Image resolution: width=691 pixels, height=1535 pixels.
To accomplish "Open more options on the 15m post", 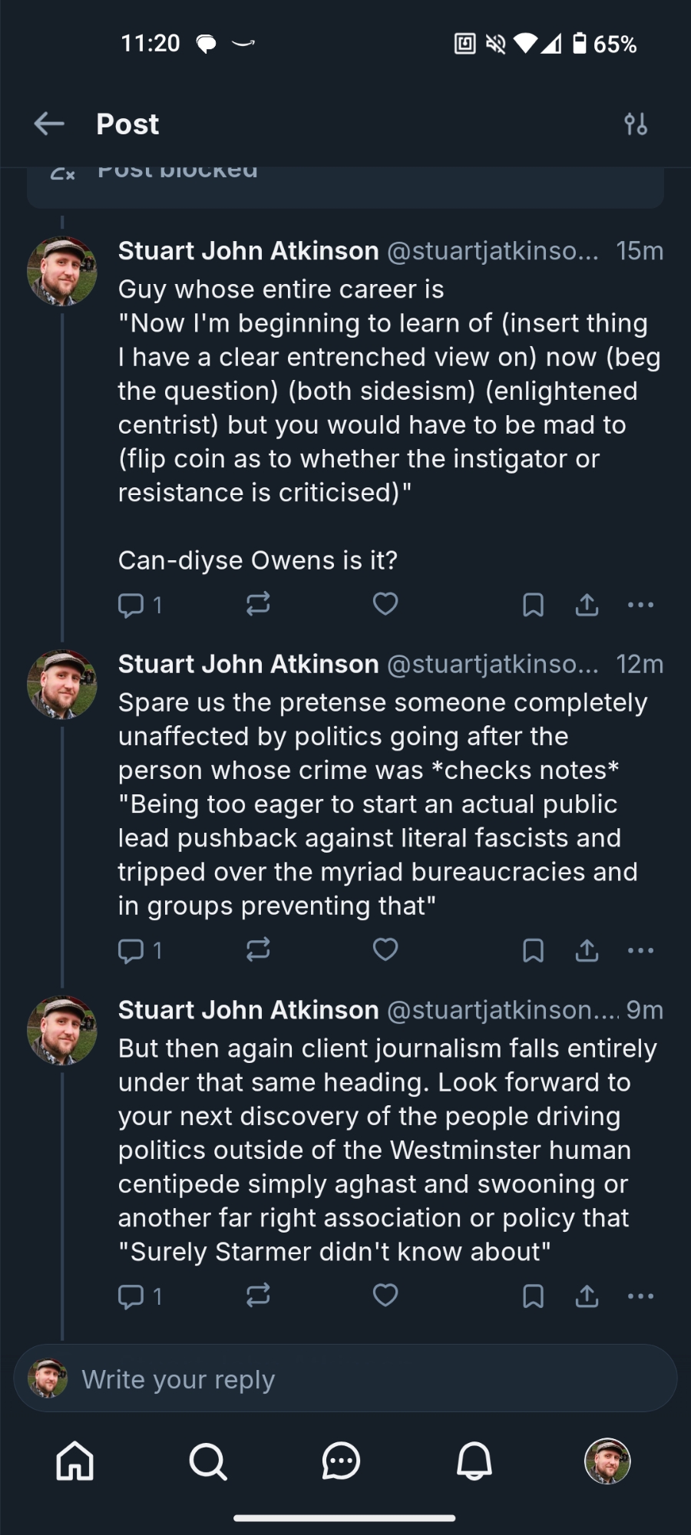I will pyautogui.click(x=640, y=606).
